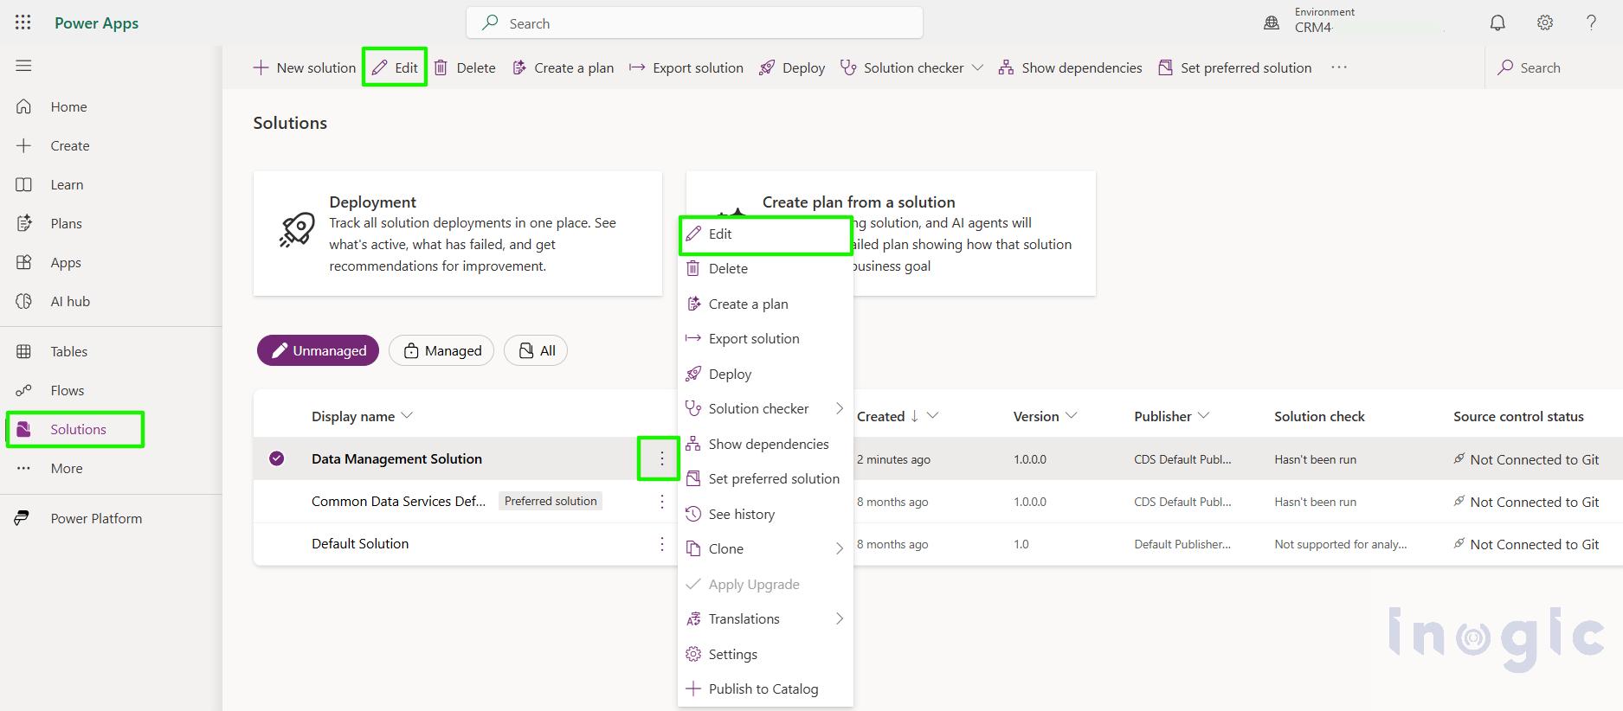Open more actions for Common Data Services row
Image resolution: width=1623 pixels, height=711 pixels.
coord(662,501)
